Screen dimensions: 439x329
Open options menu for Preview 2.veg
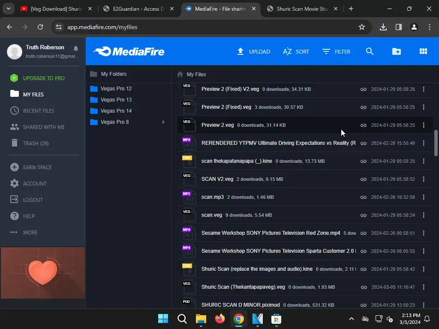tap(423, 125)
